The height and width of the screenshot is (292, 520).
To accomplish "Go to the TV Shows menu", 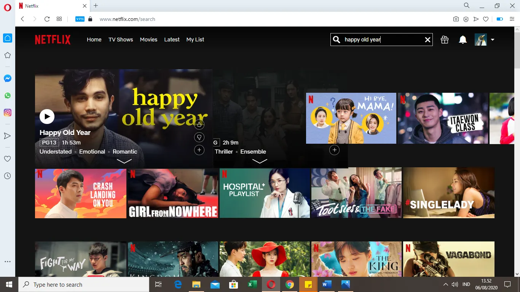I will (121, 40).
